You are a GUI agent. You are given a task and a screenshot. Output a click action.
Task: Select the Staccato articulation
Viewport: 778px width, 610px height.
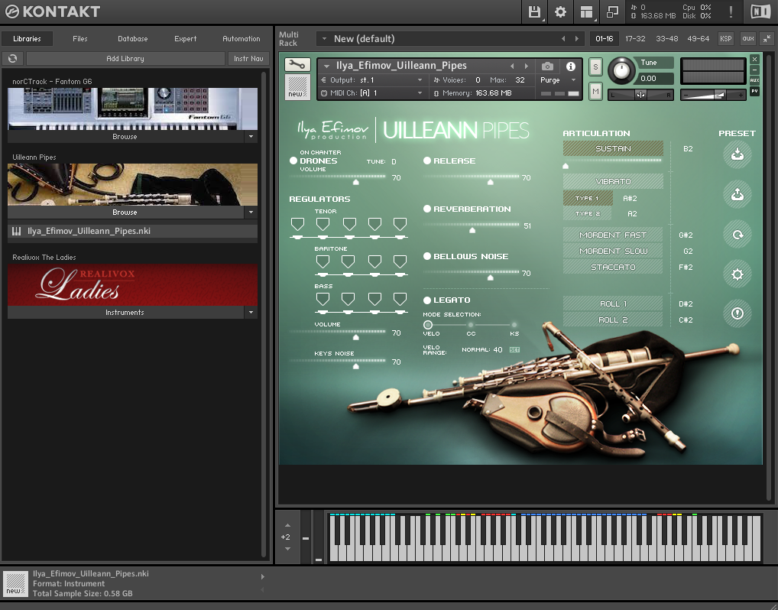(613, 267)
